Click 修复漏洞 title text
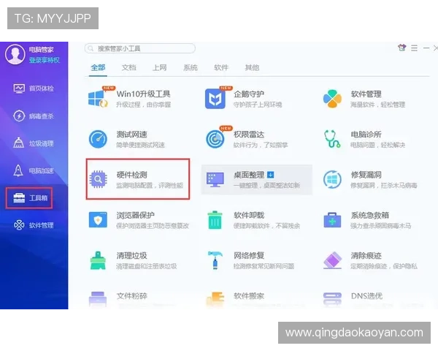The width and height of the screenshot is (438, 351). (366, 175)
